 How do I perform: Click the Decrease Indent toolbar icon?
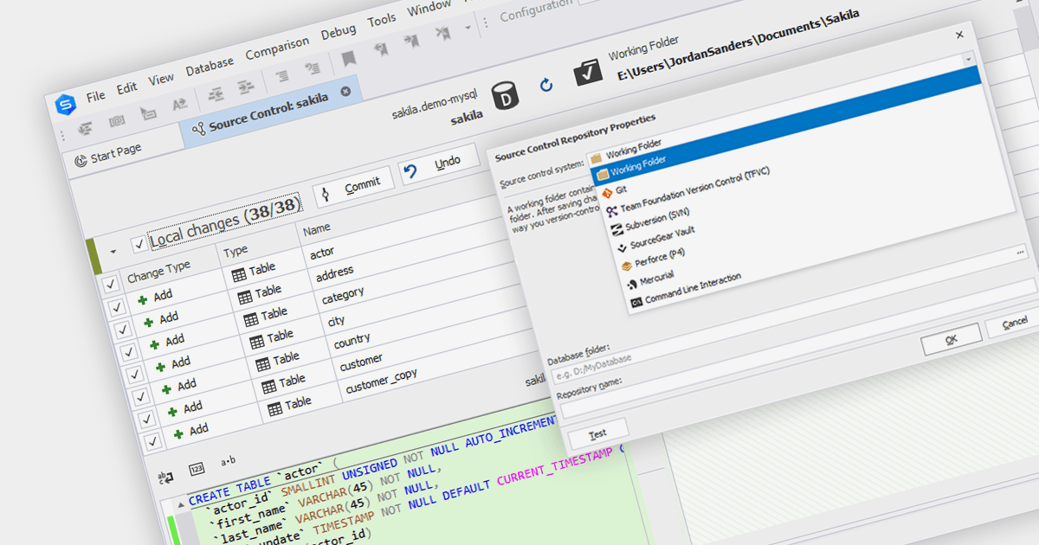tap(216, 93)
